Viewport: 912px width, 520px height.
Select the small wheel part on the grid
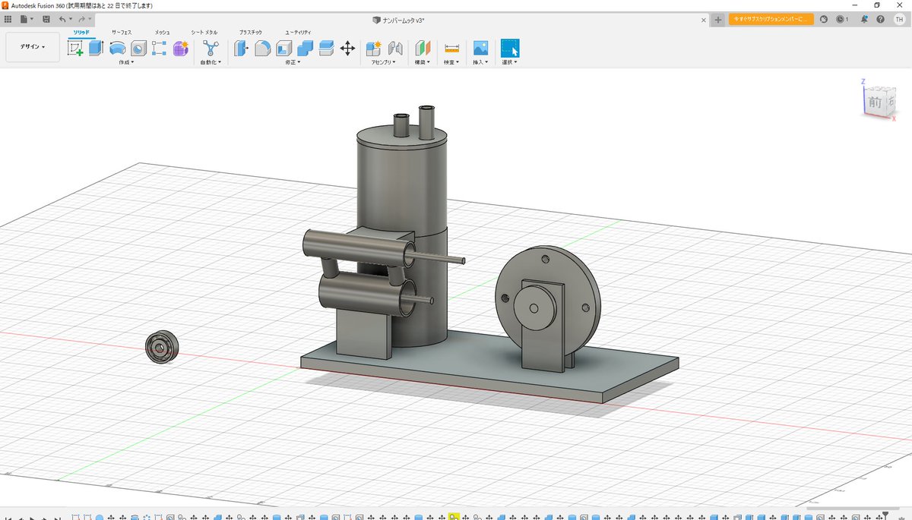161,347
